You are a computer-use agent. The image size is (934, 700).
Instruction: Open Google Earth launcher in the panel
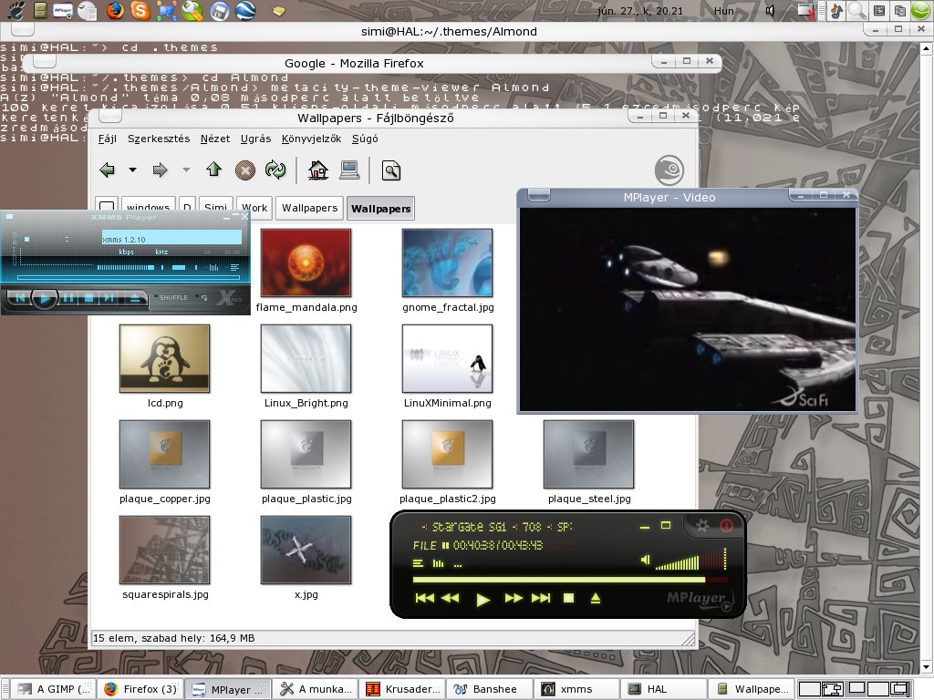pyautogui.click(x=245, y=10)
